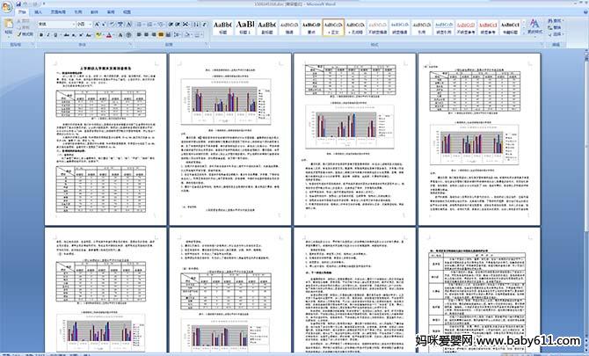Toggle italic formatting
This screenshot has width=589, height=356.
pos(48,35)
